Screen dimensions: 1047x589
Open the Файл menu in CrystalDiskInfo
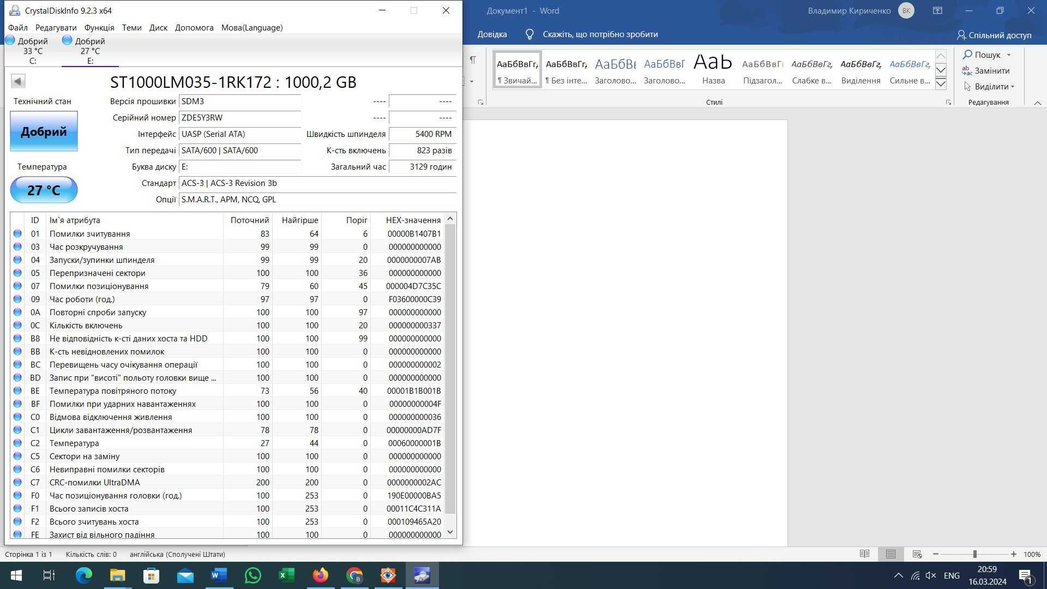pos(18,28)
